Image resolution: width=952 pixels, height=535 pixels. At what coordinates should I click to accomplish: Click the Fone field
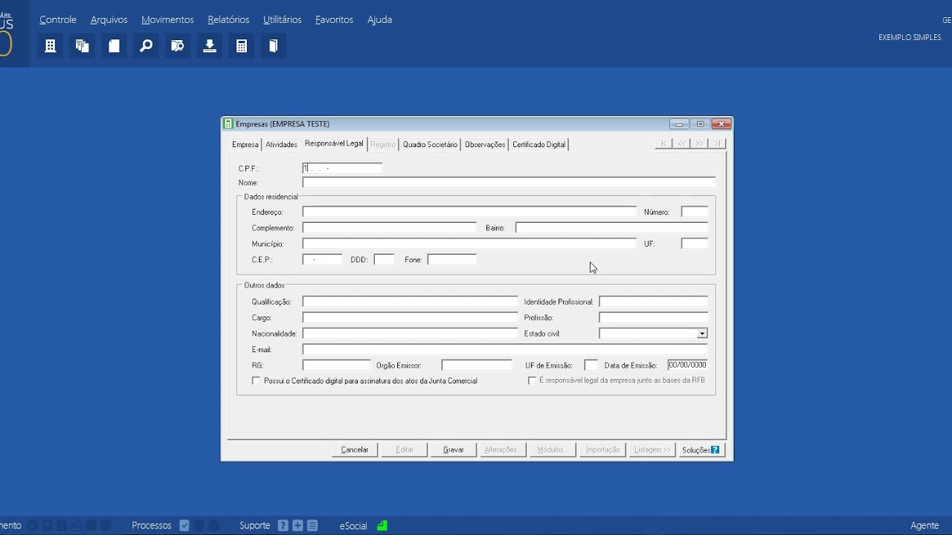[x=451, y=259]
